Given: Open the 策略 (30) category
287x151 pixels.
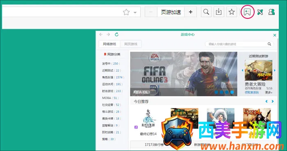Looking at the screenshot, I should (x=109, y=139).
